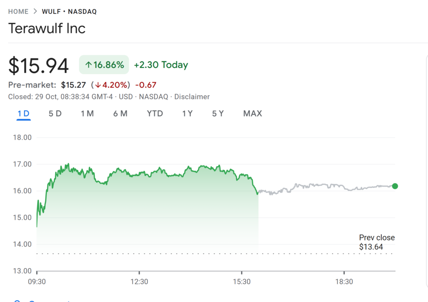This screenshot has width=428, height=302.
Task: Open the MAX history view
Action: point(252,113)
